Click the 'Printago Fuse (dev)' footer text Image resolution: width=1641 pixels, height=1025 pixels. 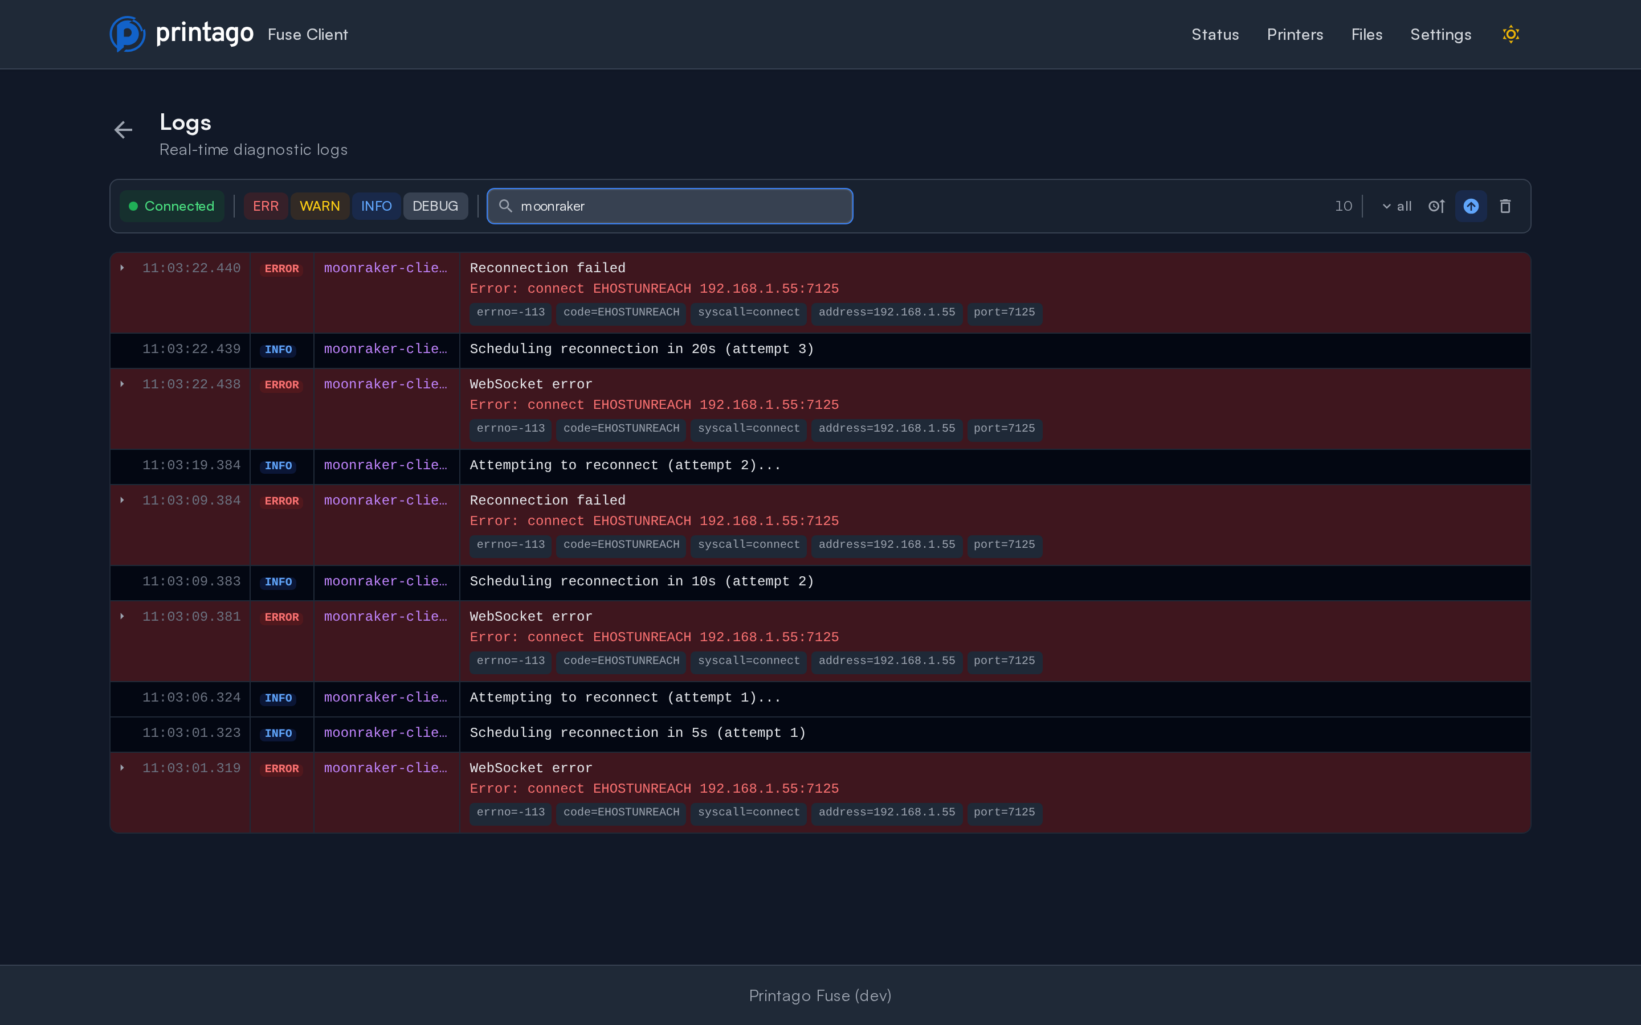[820, 995]
